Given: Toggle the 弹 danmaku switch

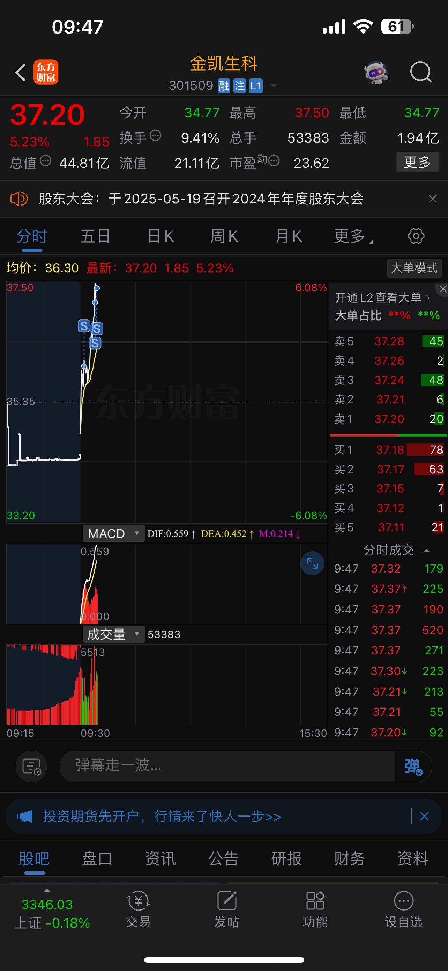Looking at the screenshot, I should click(413, 766).
